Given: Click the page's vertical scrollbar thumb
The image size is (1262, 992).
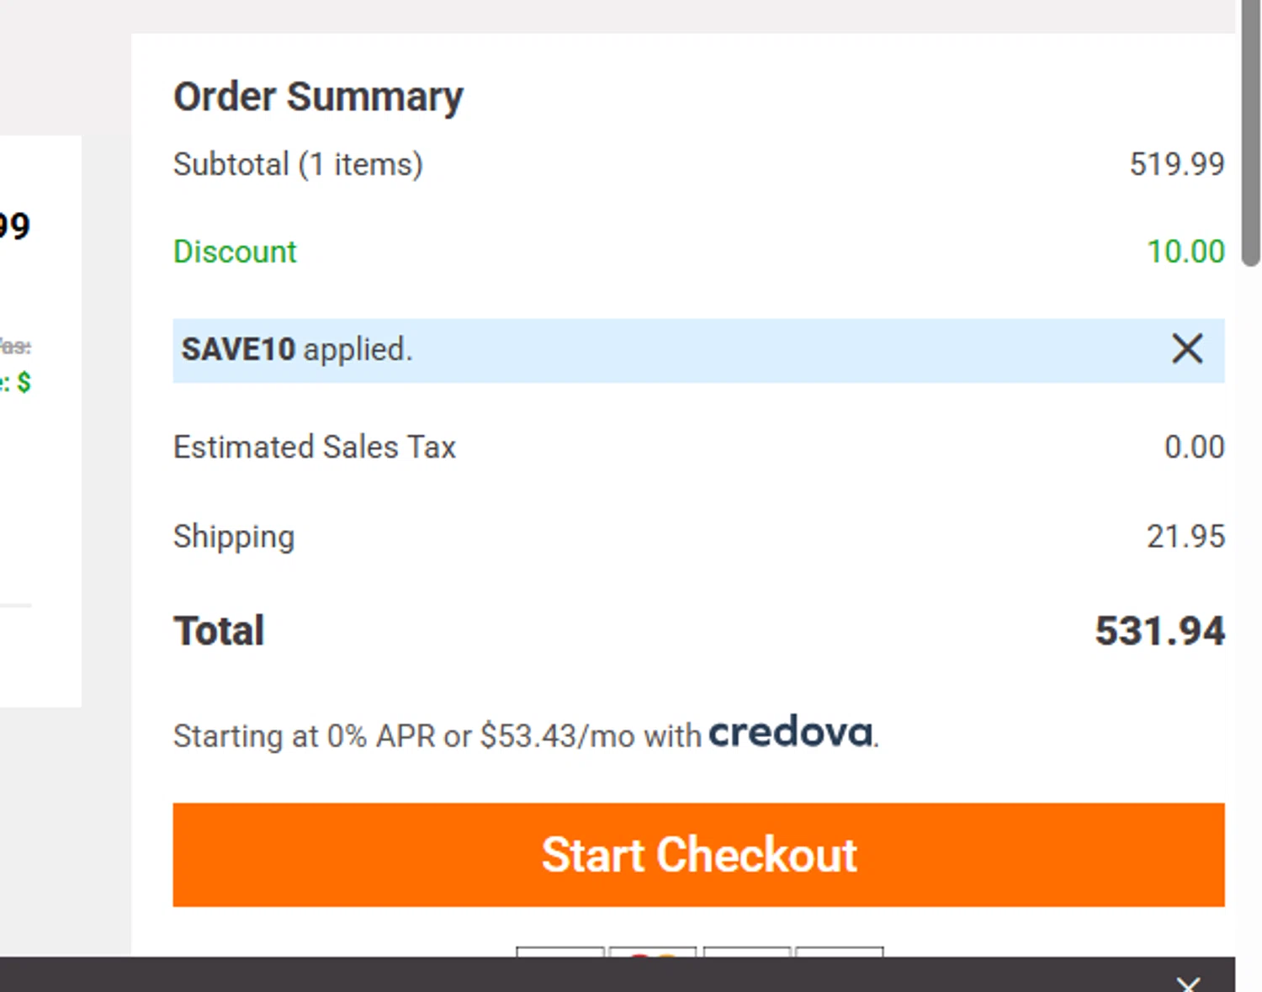Looking at the screenshot, I should coord(1250,133).
